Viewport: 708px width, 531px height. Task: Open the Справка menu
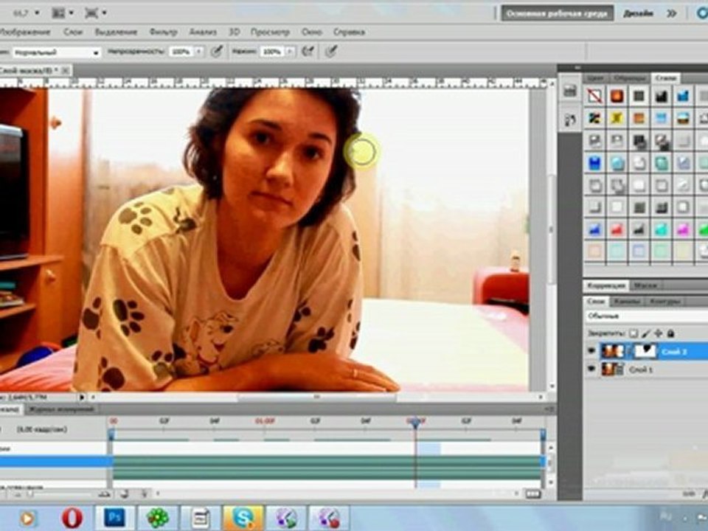(349, 32)
